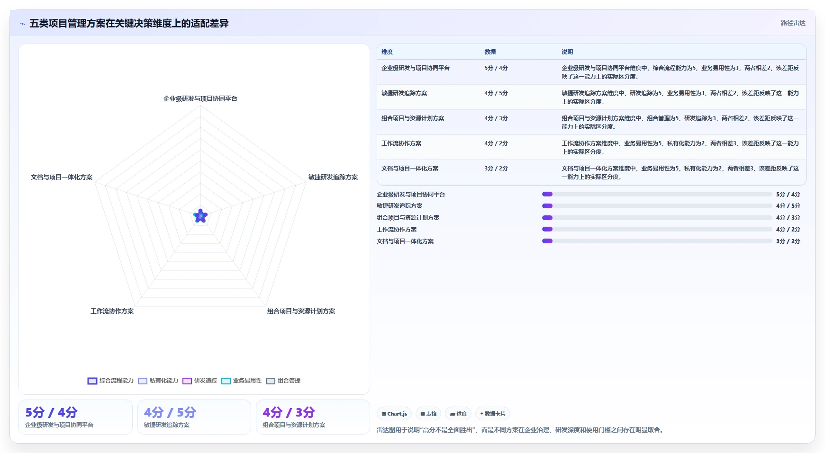Toggle 业务易用性 legend entry
825x453 pixels.
[x=242, y=381]
